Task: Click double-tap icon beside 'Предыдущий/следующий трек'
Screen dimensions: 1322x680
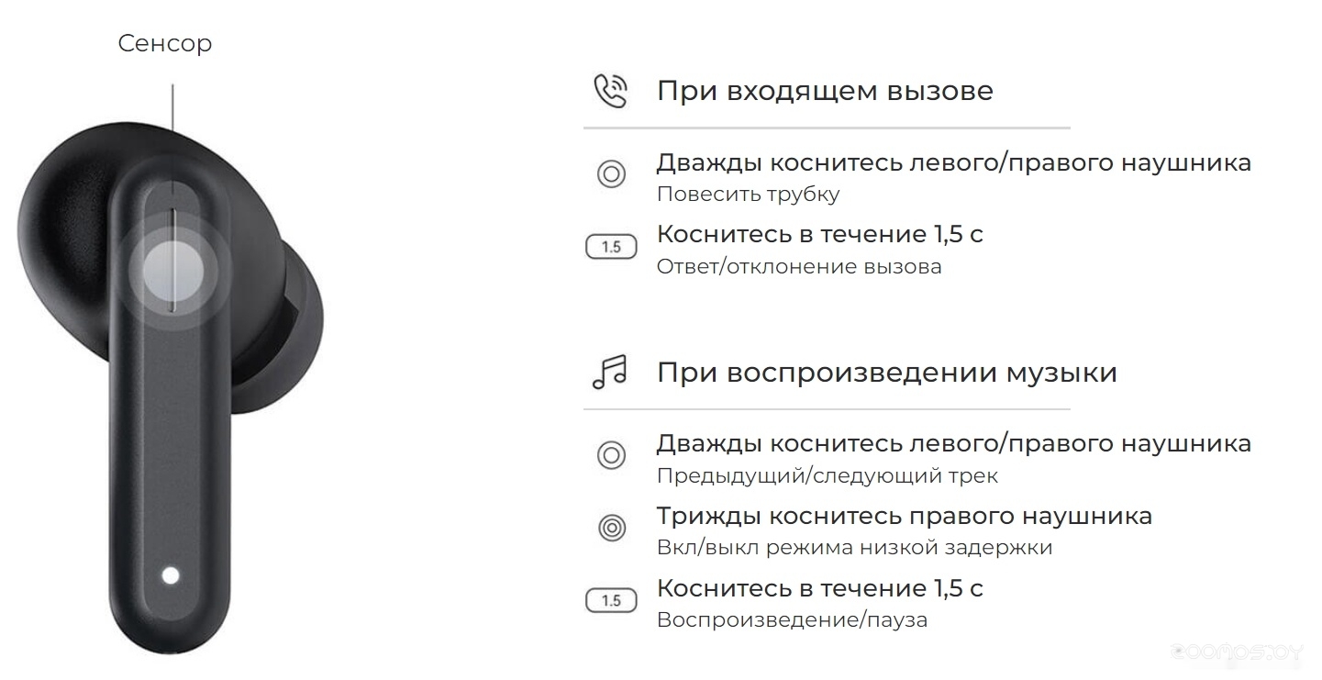Action: point(611,455)
